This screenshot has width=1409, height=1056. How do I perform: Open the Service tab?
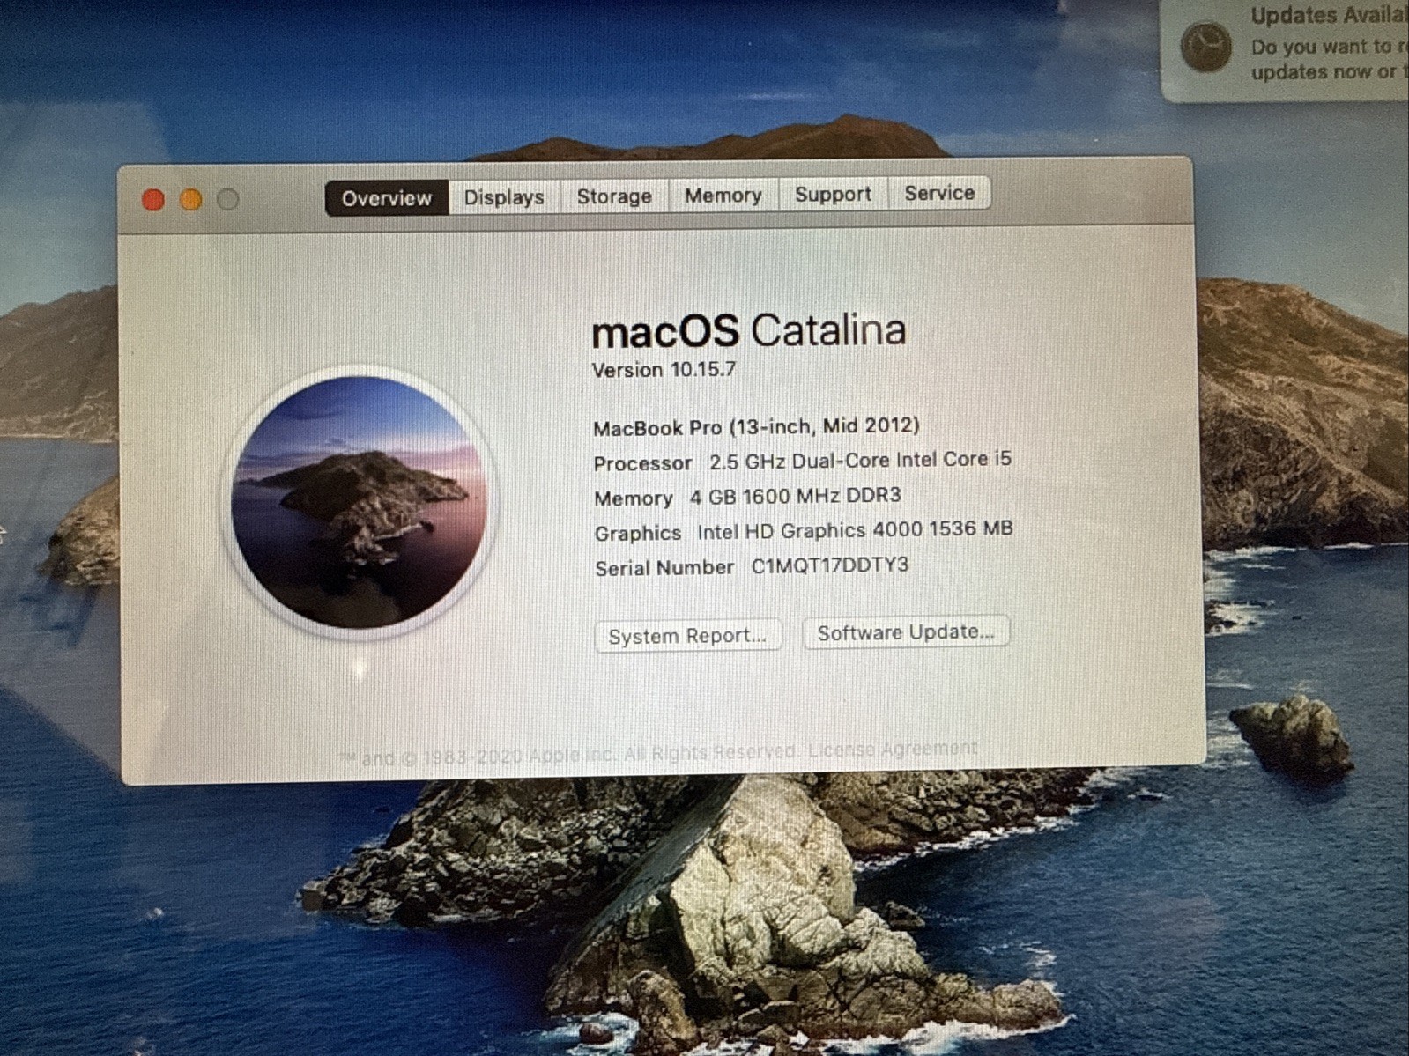pyautogui.click(x=939, y=193)
